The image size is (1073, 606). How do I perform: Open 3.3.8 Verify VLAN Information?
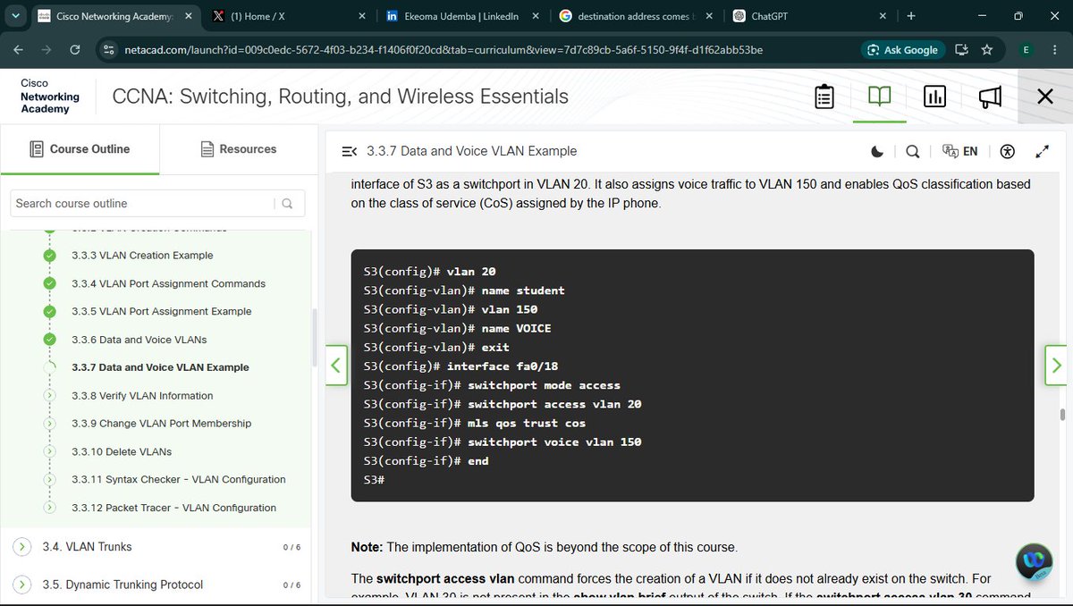pyautogui.click(x=142, y=396)
